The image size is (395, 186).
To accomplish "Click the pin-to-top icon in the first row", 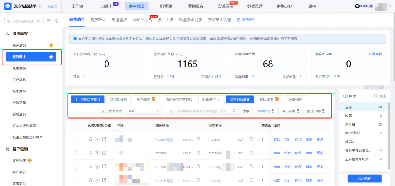I will coord(97,139).
